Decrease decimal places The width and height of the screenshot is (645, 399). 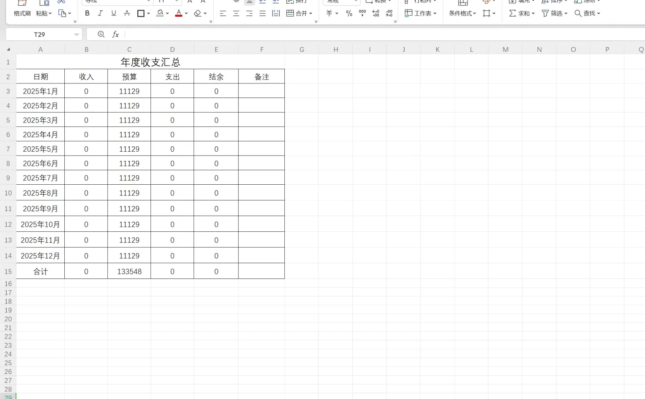coord(389,13)
